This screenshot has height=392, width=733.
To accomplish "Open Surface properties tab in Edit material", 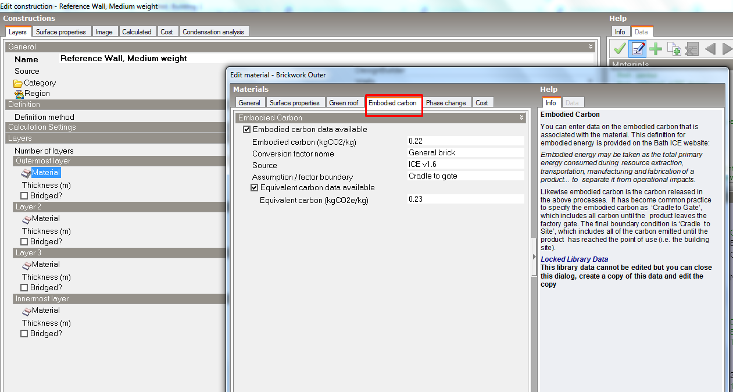I will pos(295,103).
